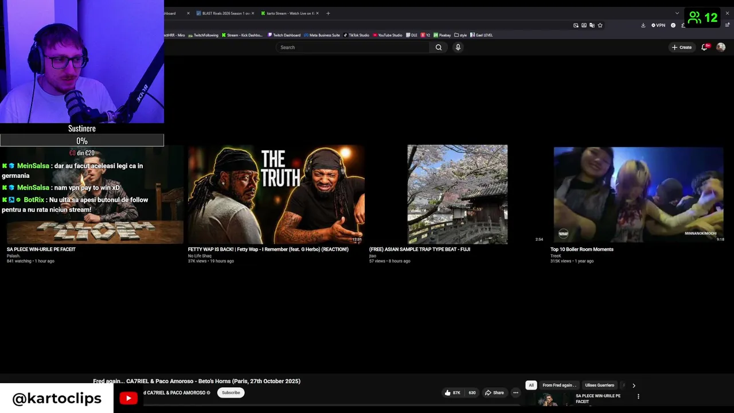Open the Y2 bookmark

(425, 35)
